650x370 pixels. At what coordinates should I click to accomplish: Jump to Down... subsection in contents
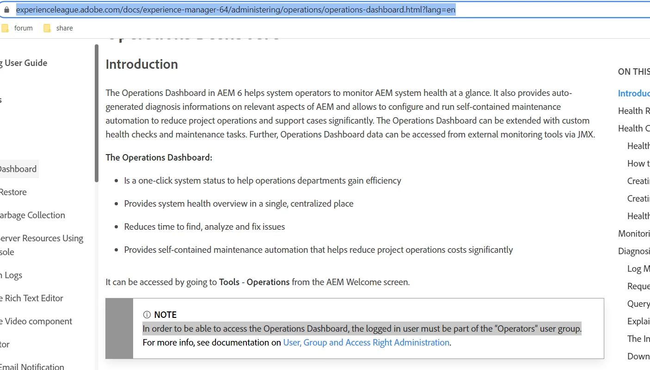[638, 356]
